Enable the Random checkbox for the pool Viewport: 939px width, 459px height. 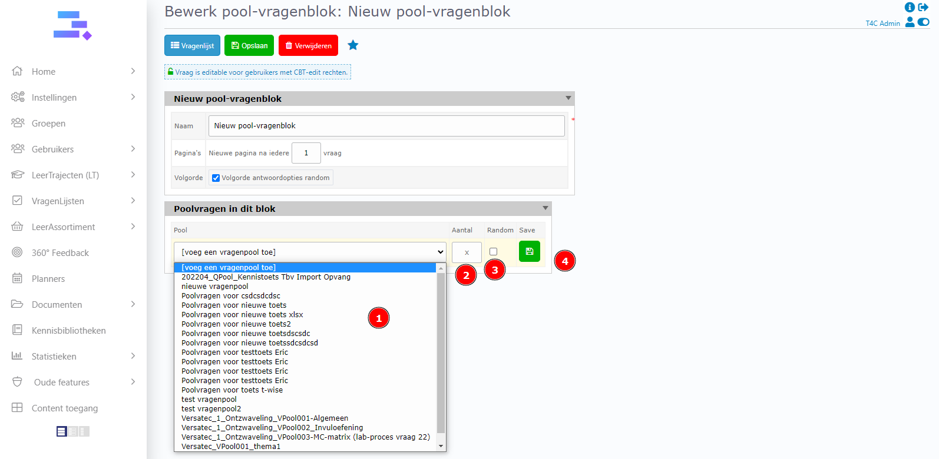[x=493, y=252]
